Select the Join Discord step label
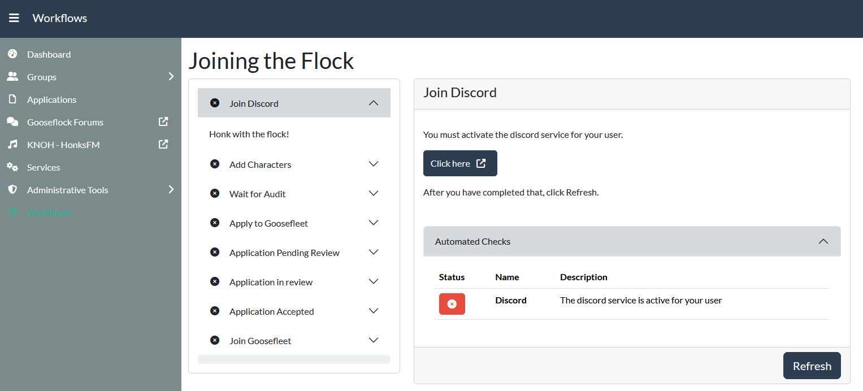The height and width of the screenshot is (391, 863). tap(254, 103)
